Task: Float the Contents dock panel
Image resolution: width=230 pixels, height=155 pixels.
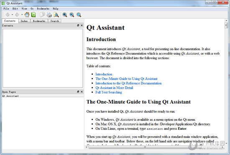Action: [78, 25]
